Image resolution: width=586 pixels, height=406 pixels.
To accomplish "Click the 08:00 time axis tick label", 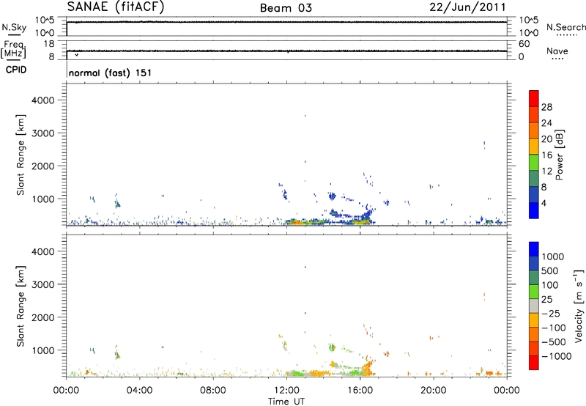I will [x=213, y=391].
